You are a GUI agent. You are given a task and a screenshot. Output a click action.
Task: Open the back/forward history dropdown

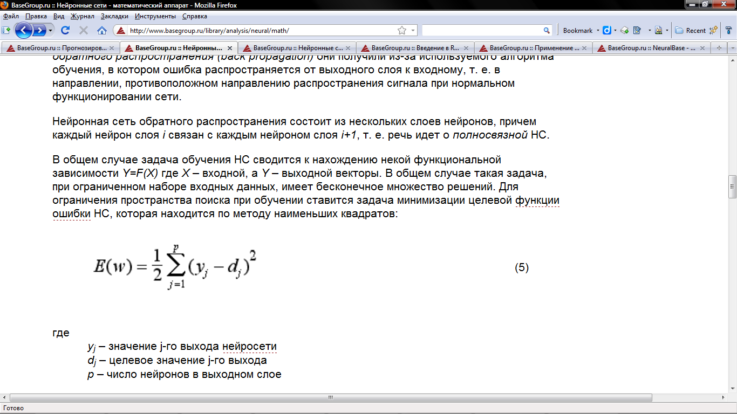point(51,30)
